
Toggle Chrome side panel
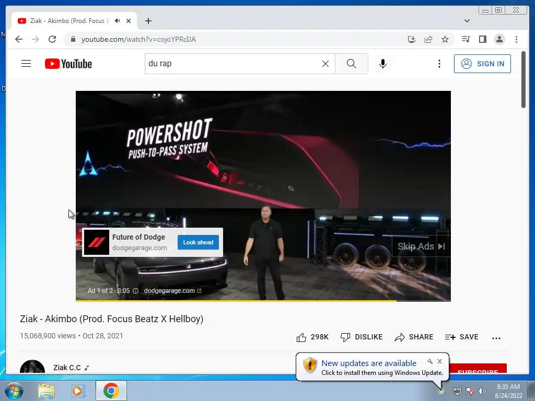coord(482,39)
